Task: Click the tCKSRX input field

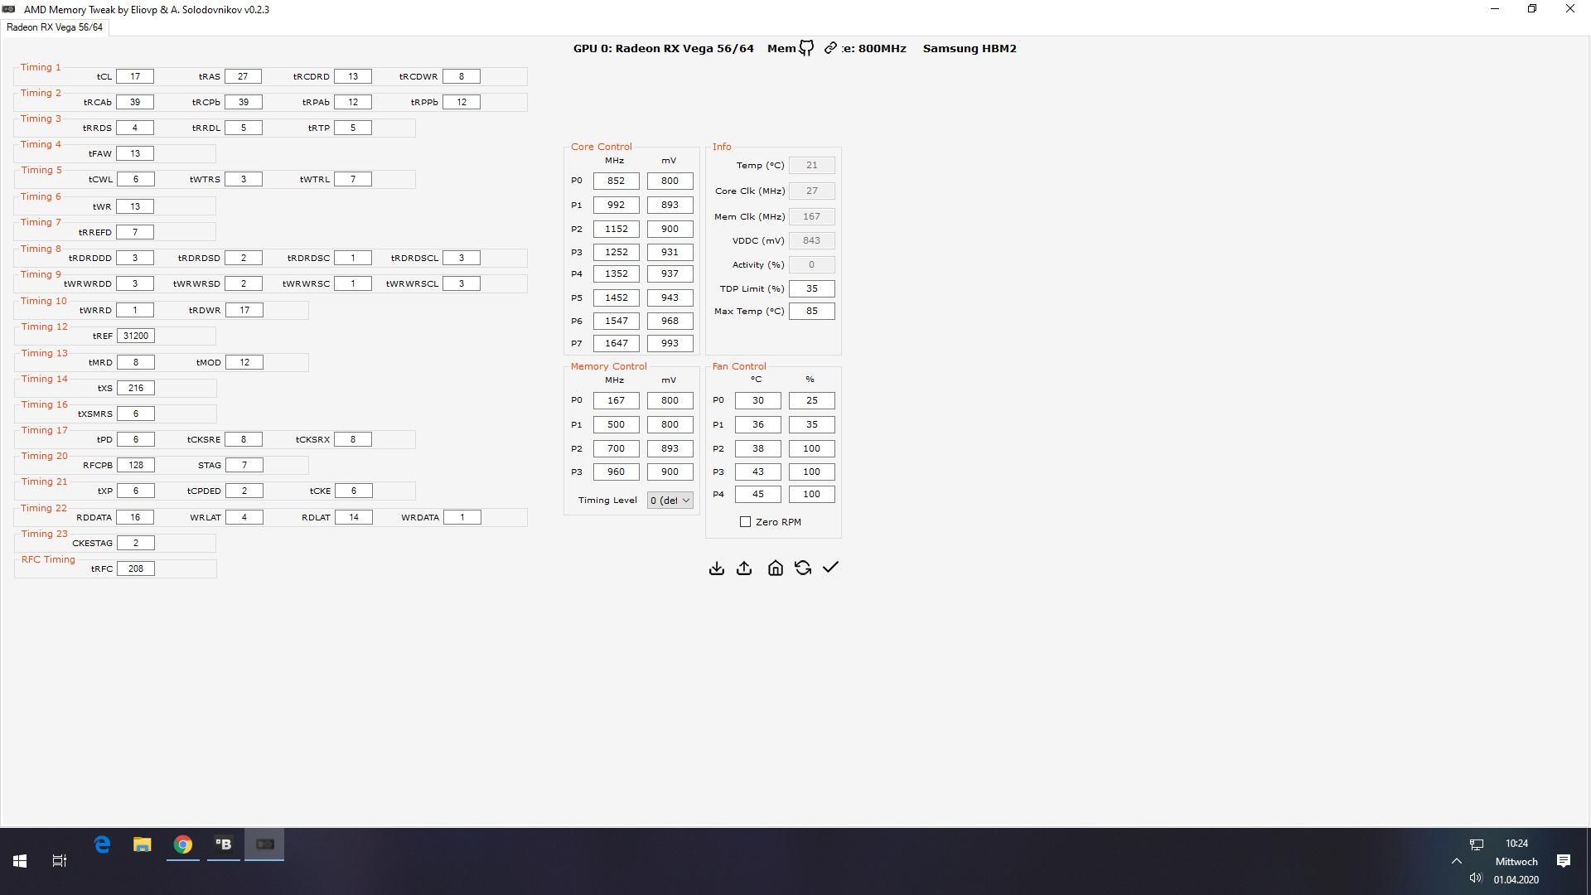Action: (x=353, y=439)
